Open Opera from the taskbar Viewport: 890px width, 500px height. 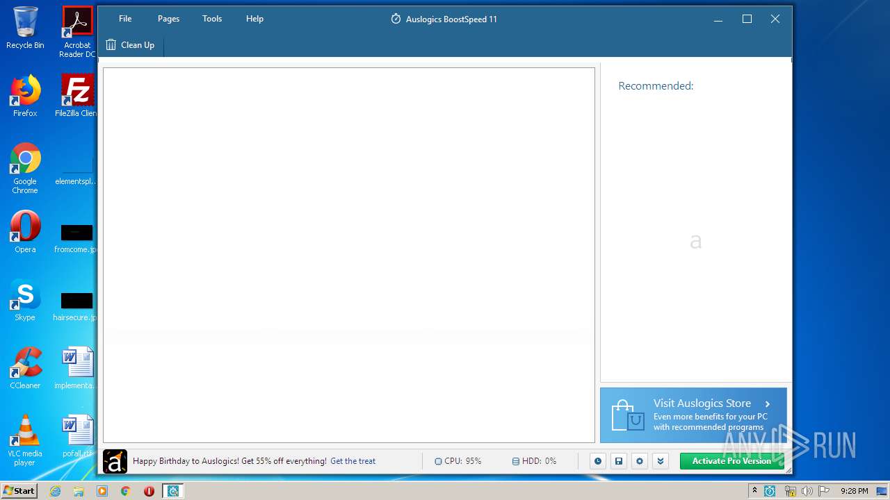point(149,491)
